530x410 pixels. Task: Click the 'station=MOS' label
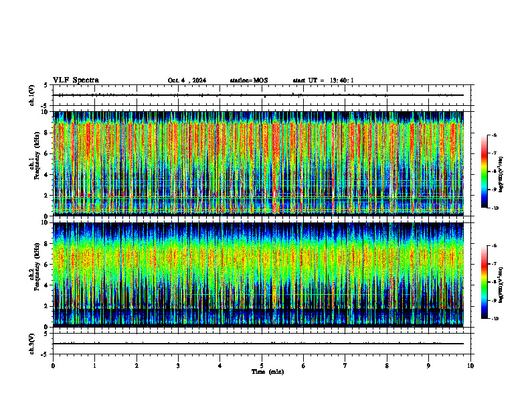pyautogui.click(x=249, y=80)
